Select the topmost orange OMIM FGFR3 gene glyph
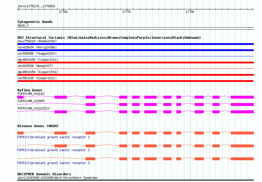The image size is (262, 182). point(135,133)
